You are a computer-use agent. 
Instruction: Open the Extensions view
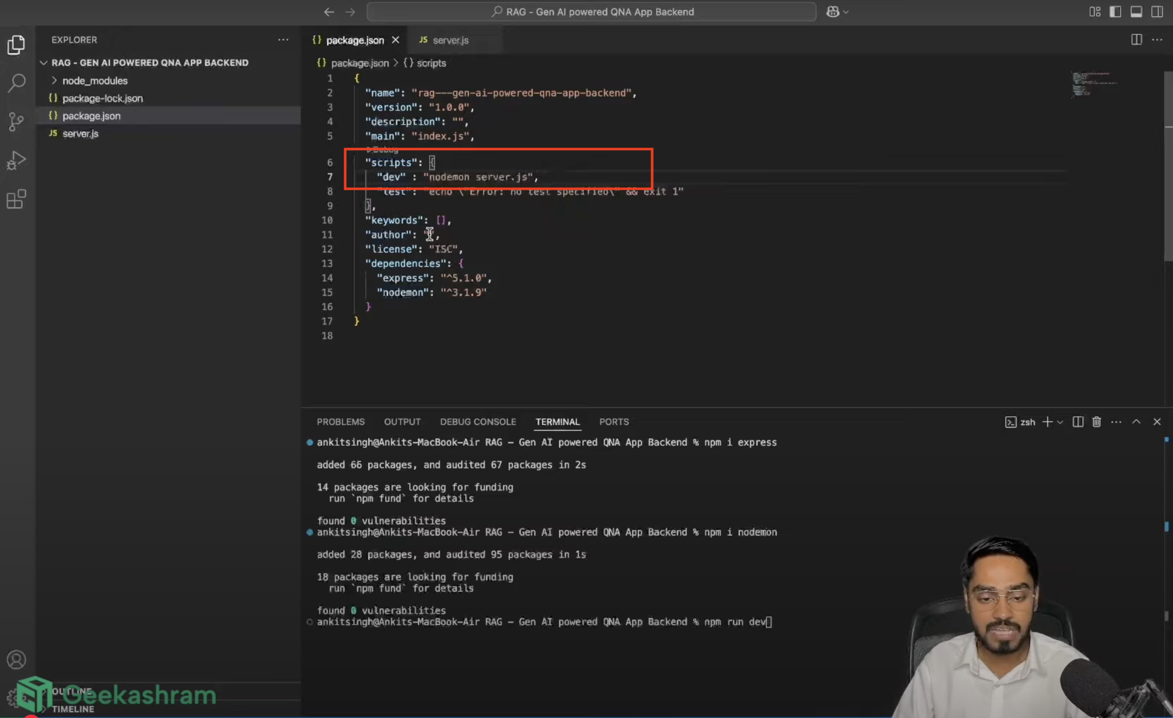(x=16, y=199)
